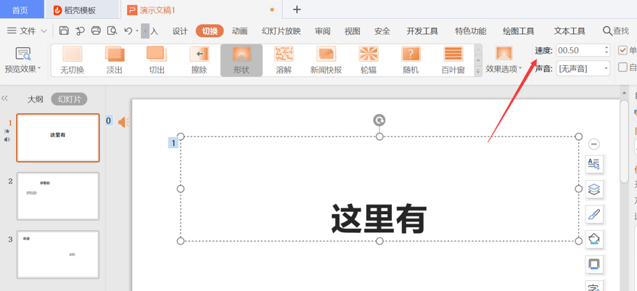Click the vertical scrollbar of slide editor
Image resolution: width=637 pixels, height=291 pixels.
pyautogui.click(x=624, y=142)
